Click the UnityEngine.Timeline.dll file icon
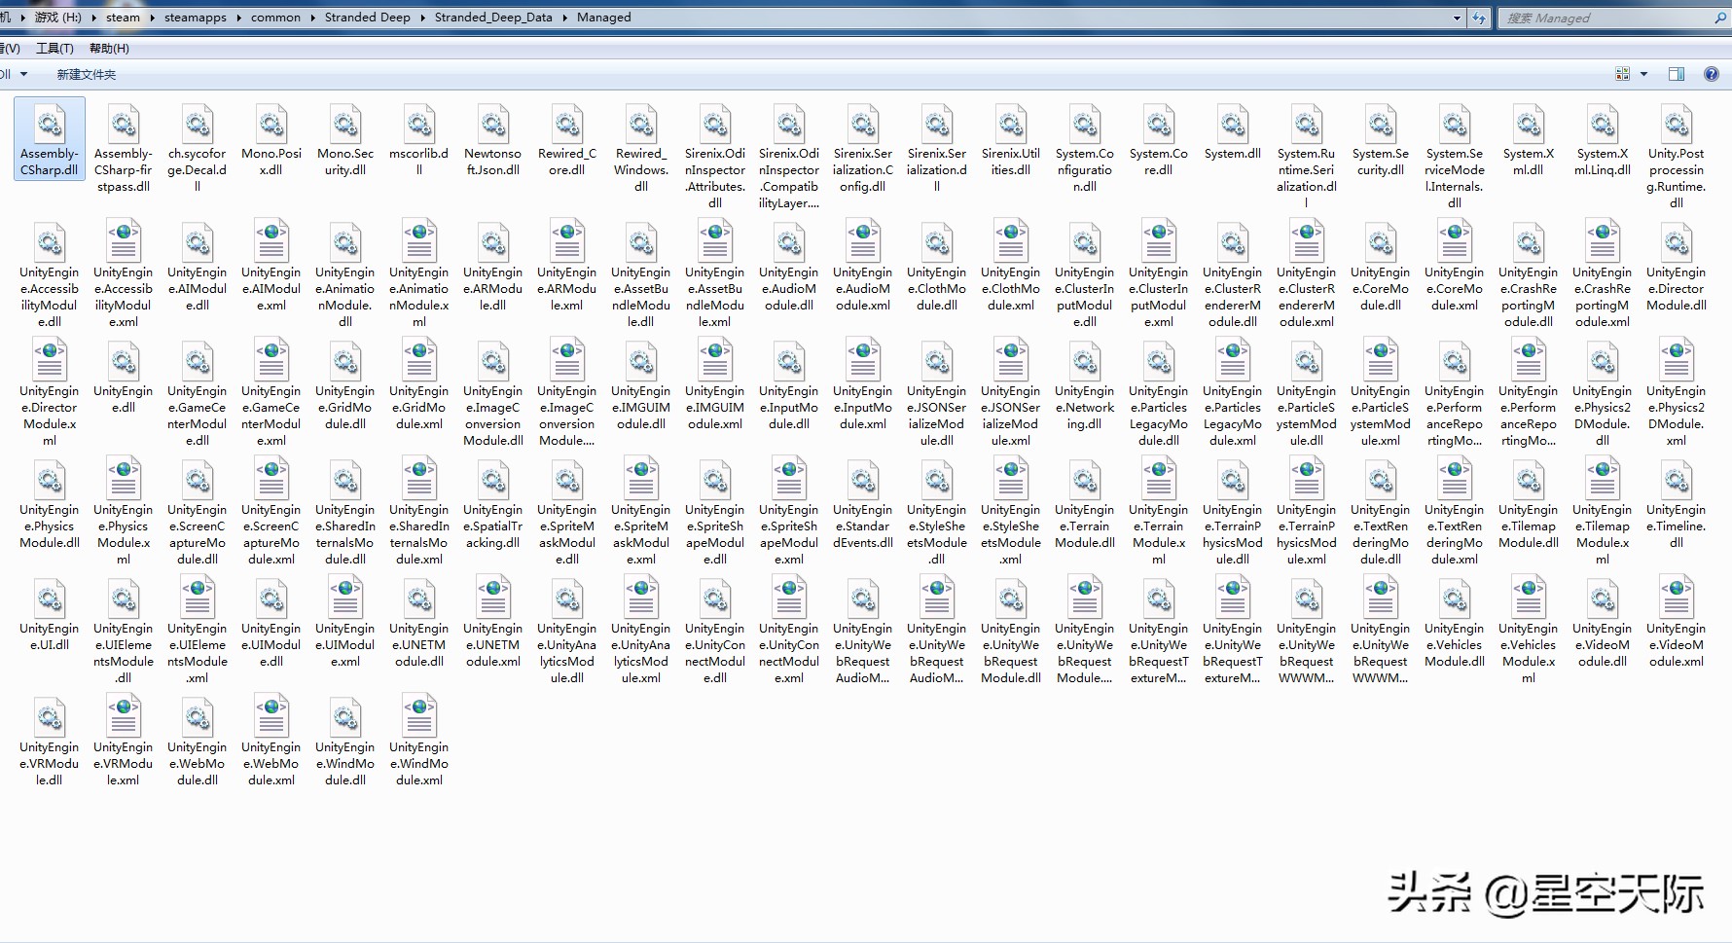 tap(1677, 481)
